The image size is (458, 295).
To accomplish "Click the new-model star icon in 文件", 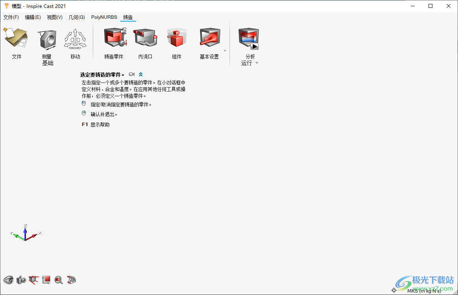I will [x=5, y=29].
